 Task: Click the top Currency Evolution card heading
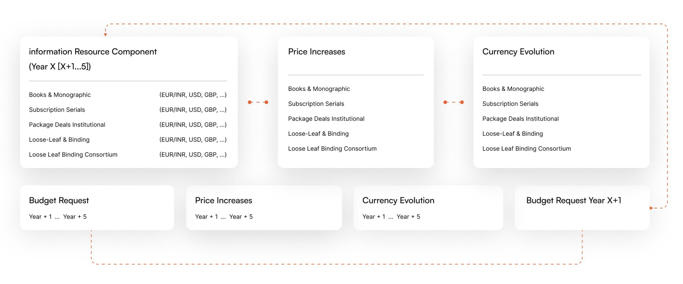518,52
